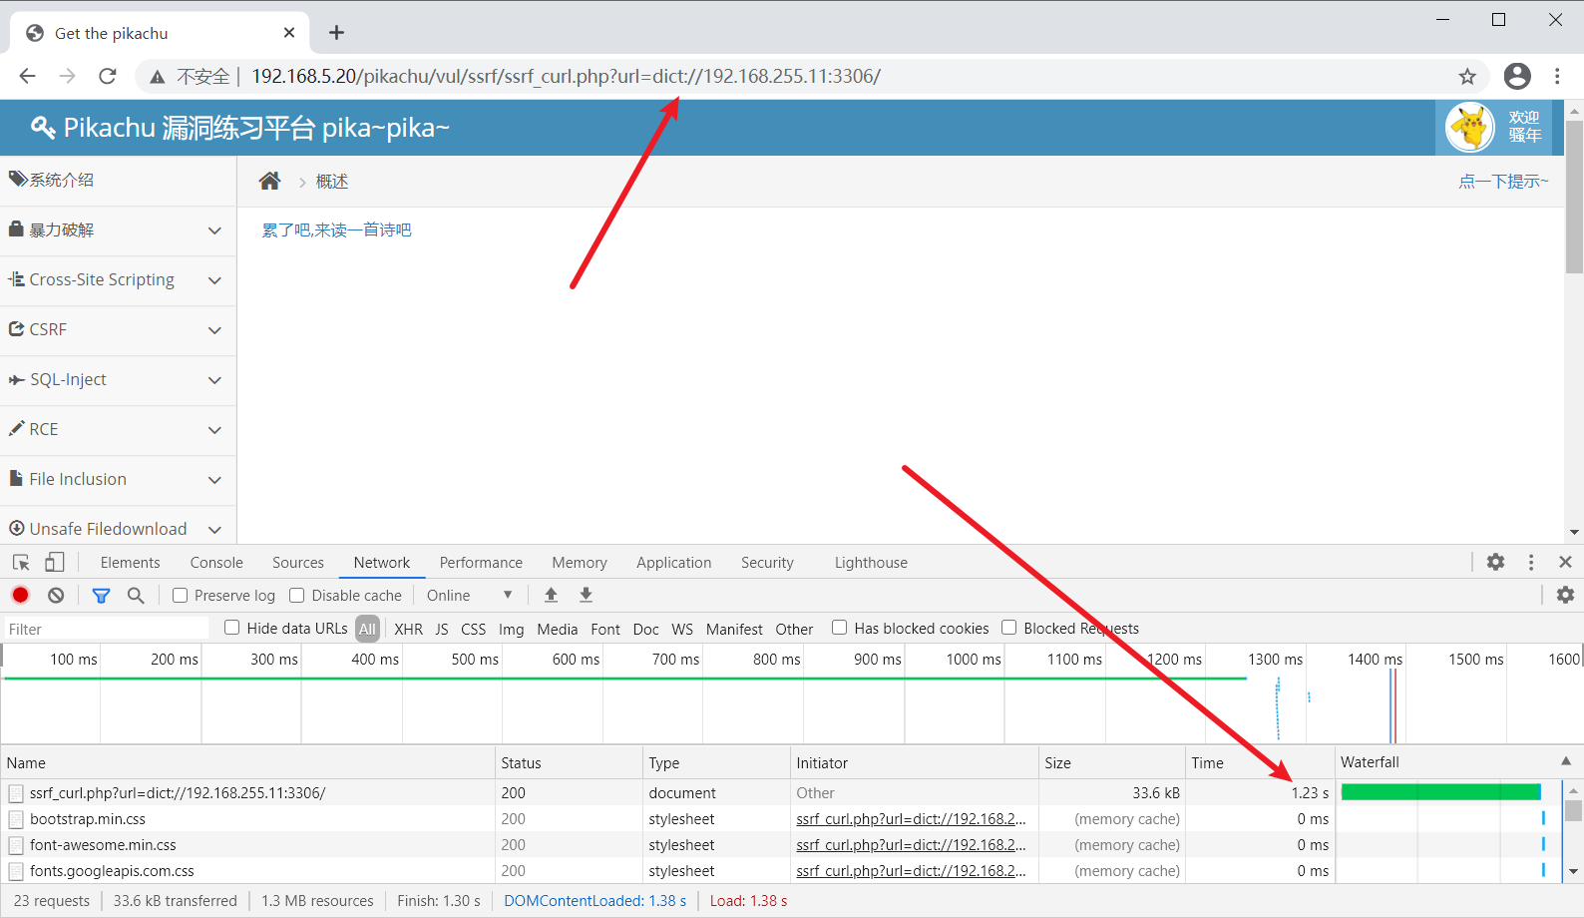This screenshot has width=1584, height=918.
Task: Toggle the network filter funnel icon
Action: click(x=101, y=596)
